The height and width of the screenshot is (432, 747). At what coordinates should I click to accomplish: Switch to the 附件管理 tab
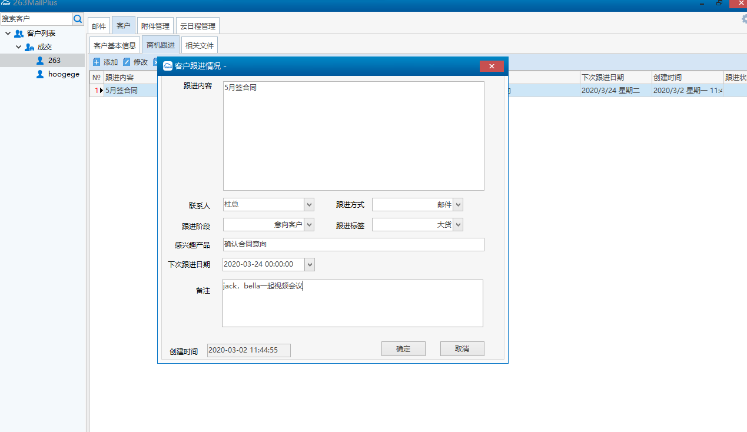pos(155,26)
